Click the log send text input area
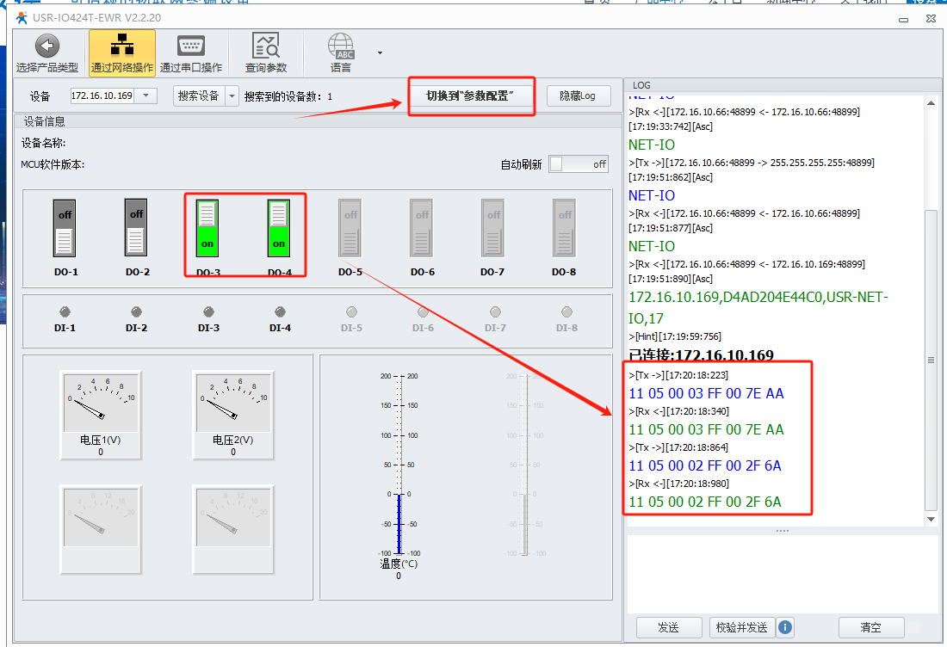Screen dimensions: 947x647 point(782,573)
